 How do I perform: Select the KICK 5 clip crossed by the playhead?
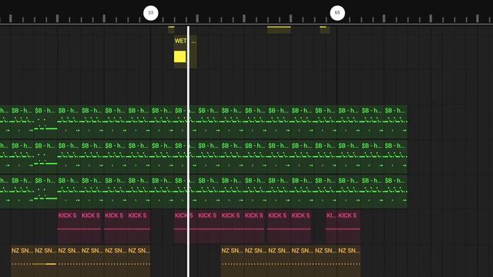[186, 226]
